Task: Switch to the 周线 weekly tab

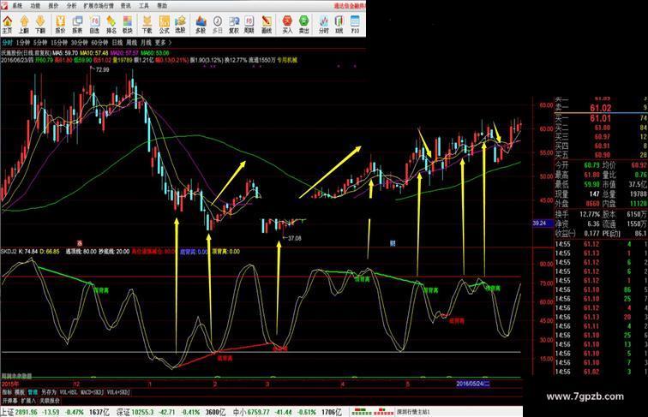Action: pyautogui.click(x=131, y=43)
